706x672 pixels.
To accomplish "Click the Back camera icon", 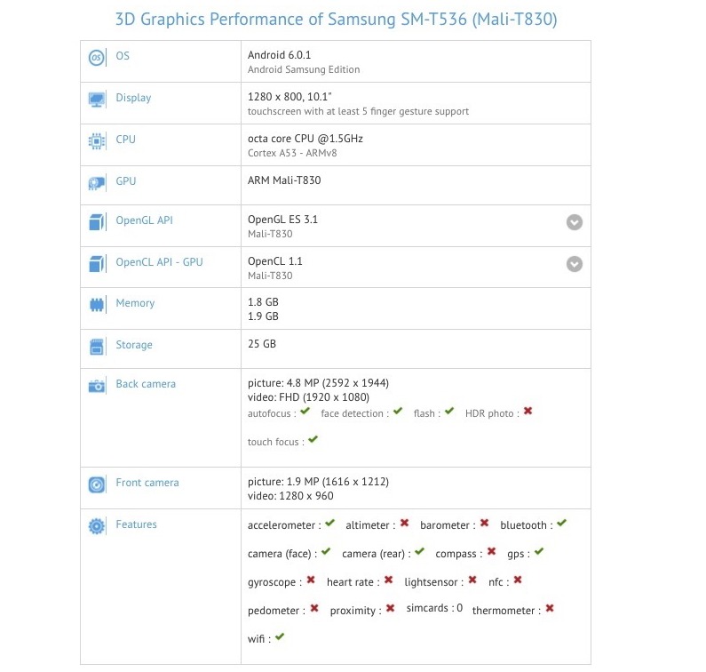I will (97, 387).
